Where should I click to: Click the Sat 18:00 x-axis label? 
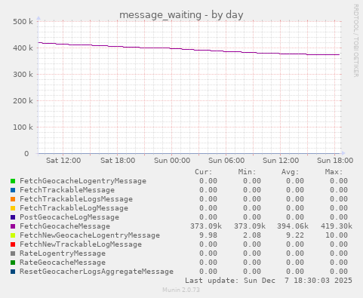[x=118, y=161]
